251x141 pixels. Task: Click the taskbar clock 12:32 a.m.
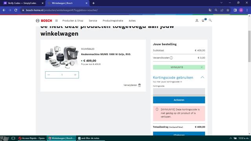point(244,138)
